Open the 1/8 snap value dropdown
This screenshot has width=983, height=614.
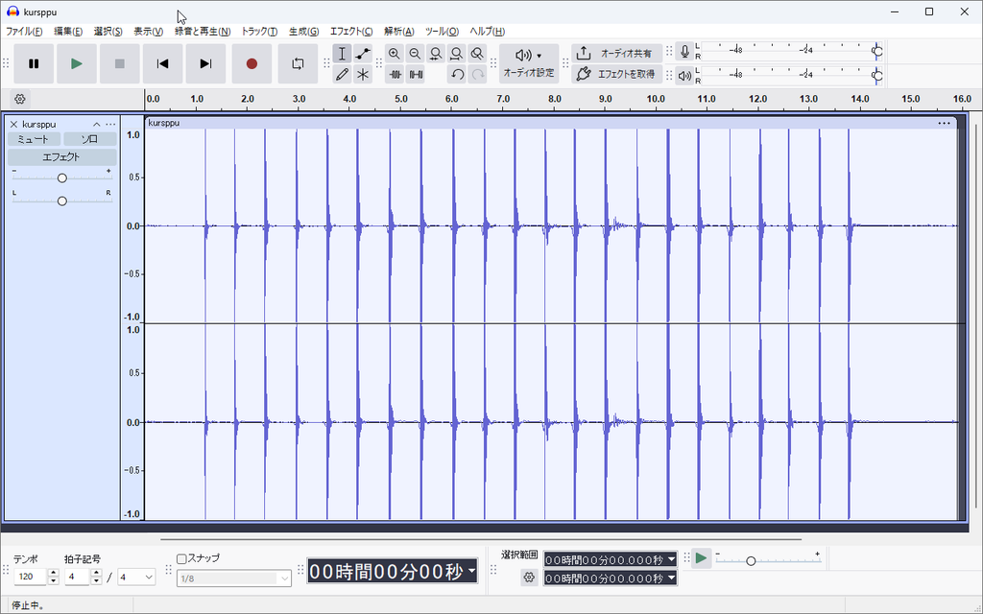[x=234, y=579]
